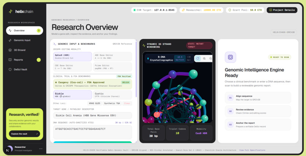Click the chip icon in Genomic Intelligence Engine card

tap(230, 57)
